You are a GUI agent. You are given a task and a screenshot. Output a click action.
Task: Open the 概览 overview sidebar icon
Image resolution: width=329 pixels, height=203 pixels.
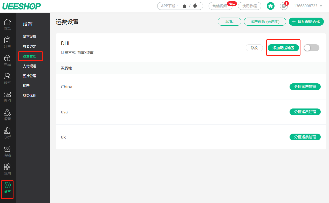click(7, 24)
